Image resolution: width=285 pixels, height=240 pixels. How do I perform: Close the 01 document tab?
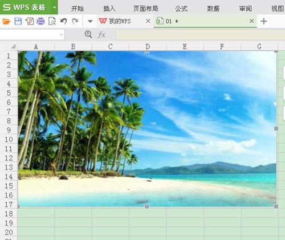[251, 21]
